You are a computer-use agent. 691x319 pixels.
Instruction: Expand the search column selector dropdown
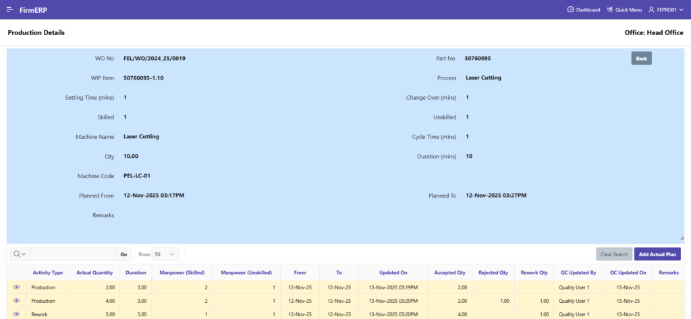(20, 254)
